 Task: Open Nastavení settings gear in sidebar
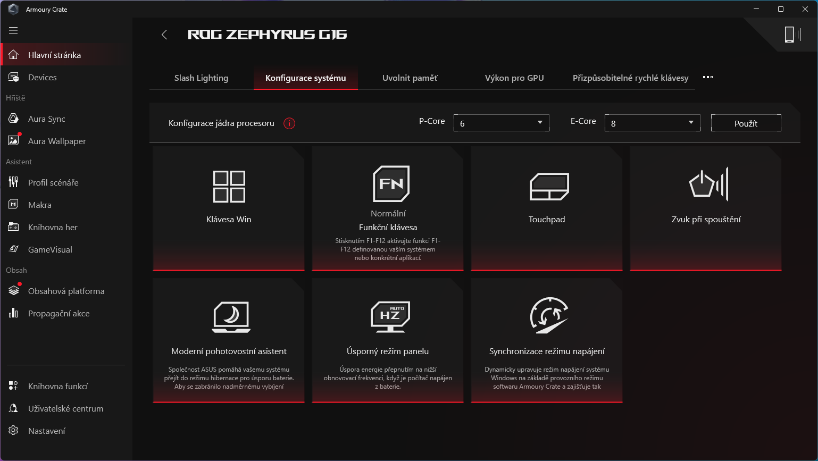(x=47, y=431)
